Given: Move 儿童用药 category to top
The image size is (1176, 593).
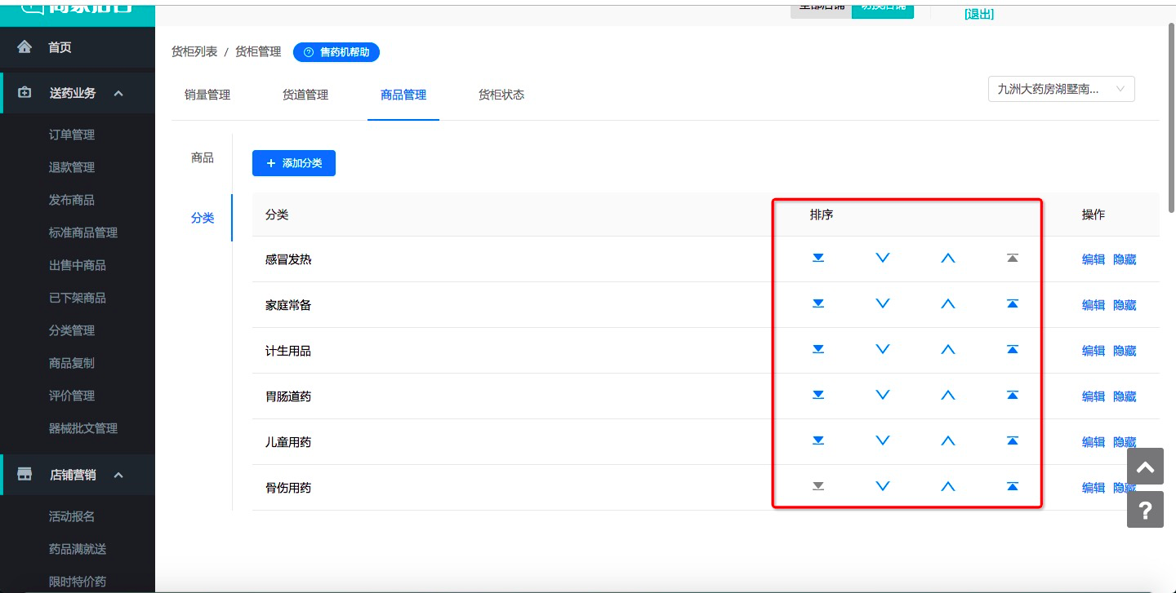Looking at the screenshot, I should pyautogui.click(x=1013, y=441).
